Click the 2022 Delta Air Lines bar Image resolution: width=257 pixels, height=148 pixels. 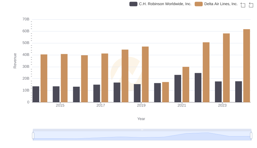(x=206, y=72)
